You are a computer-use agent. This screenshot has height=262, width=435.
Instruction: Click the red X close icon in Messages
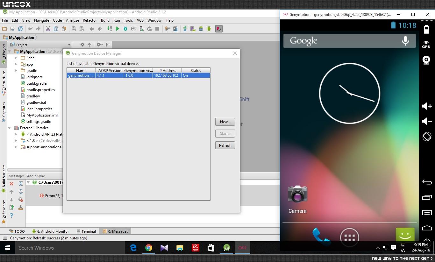click(11, 184)
